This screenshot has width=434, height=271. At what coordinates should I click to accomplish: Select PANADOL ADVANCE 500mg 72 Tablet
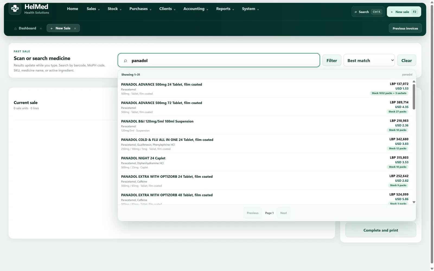click(x=265, y=107)
